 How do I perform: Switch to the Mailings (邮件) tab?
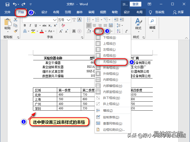pyautogui.click(x=80, y=12)
